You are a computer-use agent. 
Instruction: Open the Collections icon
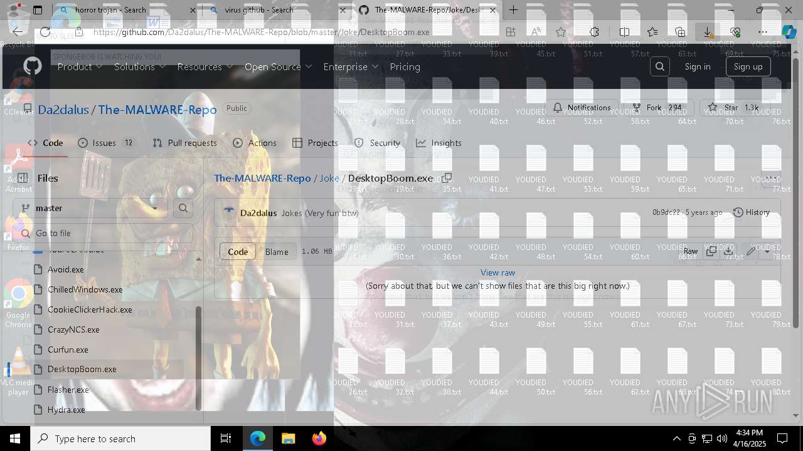click(680, 32)
